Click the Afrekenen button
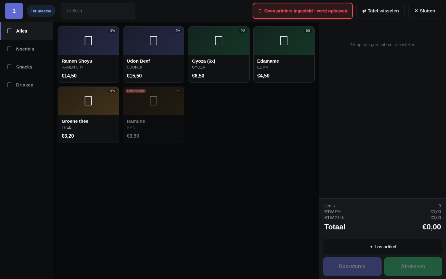This screenshot has width=446, height=279. pos(413,267)
